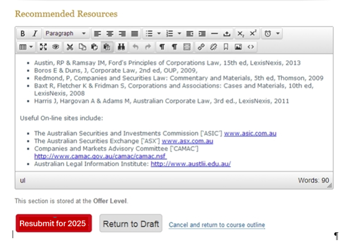Toggle the numbered list button

(x=169, y=33)
